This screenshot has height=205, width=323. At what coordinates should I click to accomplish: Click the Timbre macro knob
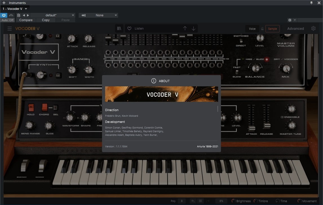(x=255, y=201)
